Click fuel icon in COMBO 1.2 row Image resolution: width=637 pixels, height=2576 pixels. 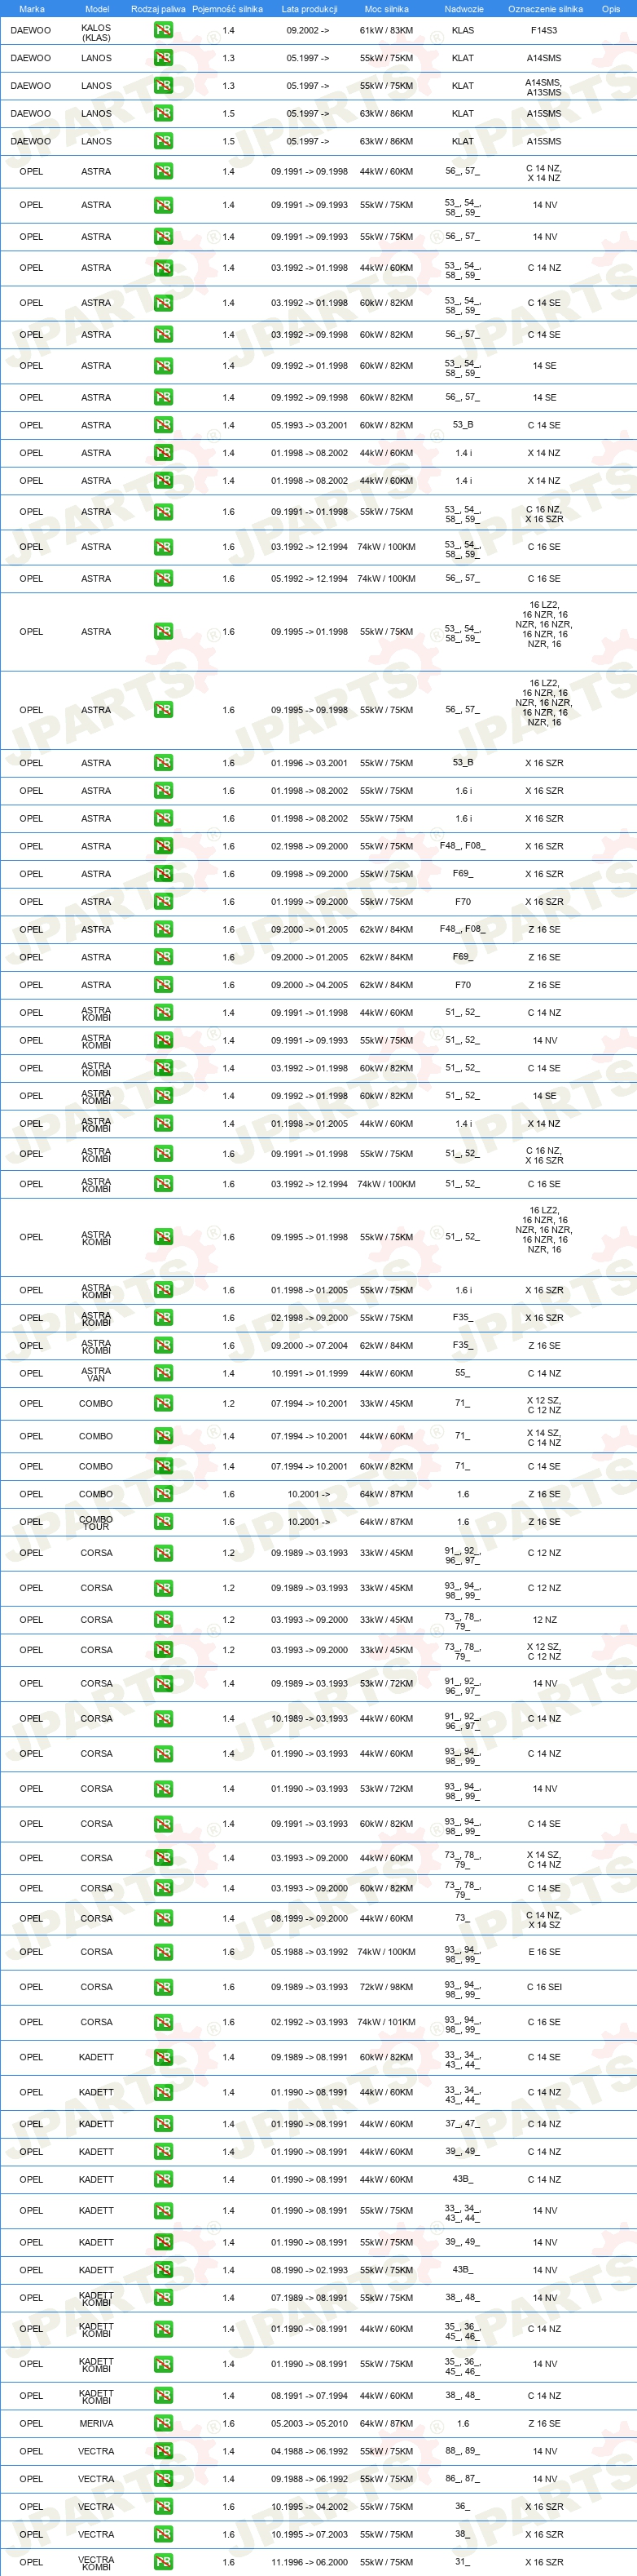(163, 1404)
